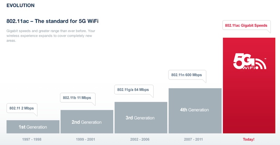This screenshot has width=280, height=145.
Task: Select the 802.11b 11 Mbps callout
Action: [77, 97]
